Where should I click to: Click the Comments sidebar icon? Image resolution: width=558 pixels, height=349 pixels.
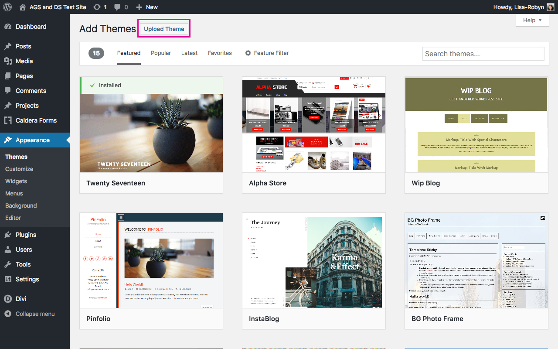pyautogui.click(x=8, y=91)
